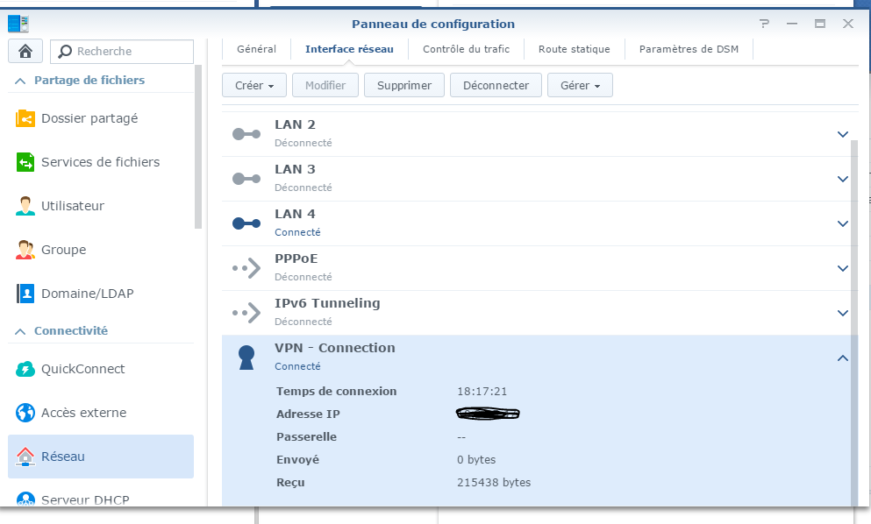871x524 pixels.
Task: Click the VPN keyhole connection icon
Action: click(x=246, y=357)
